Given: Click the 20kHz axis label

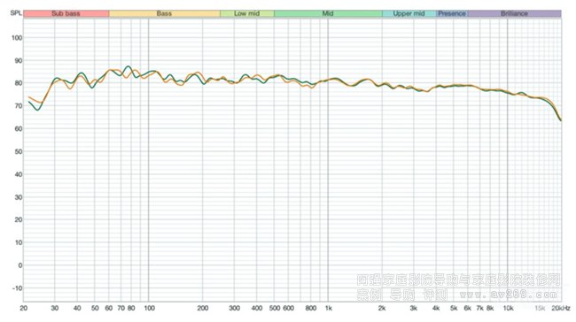Looking at the screenshot, I should (x=561, y=308).
